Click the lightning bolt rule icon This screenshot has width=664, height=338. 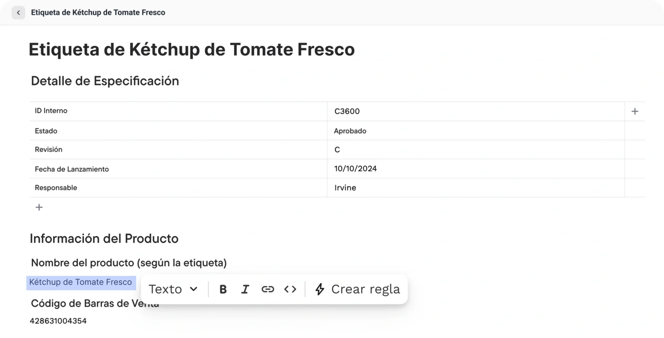(x=319, y=289)
